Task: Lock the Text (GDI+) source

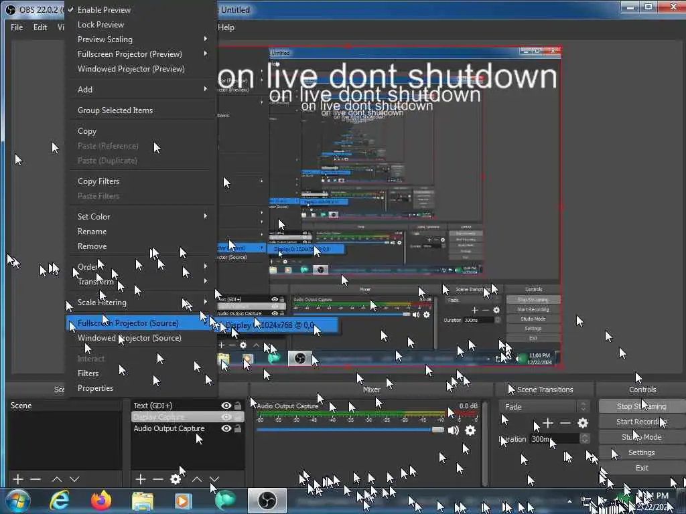Action: click(238, 406)
